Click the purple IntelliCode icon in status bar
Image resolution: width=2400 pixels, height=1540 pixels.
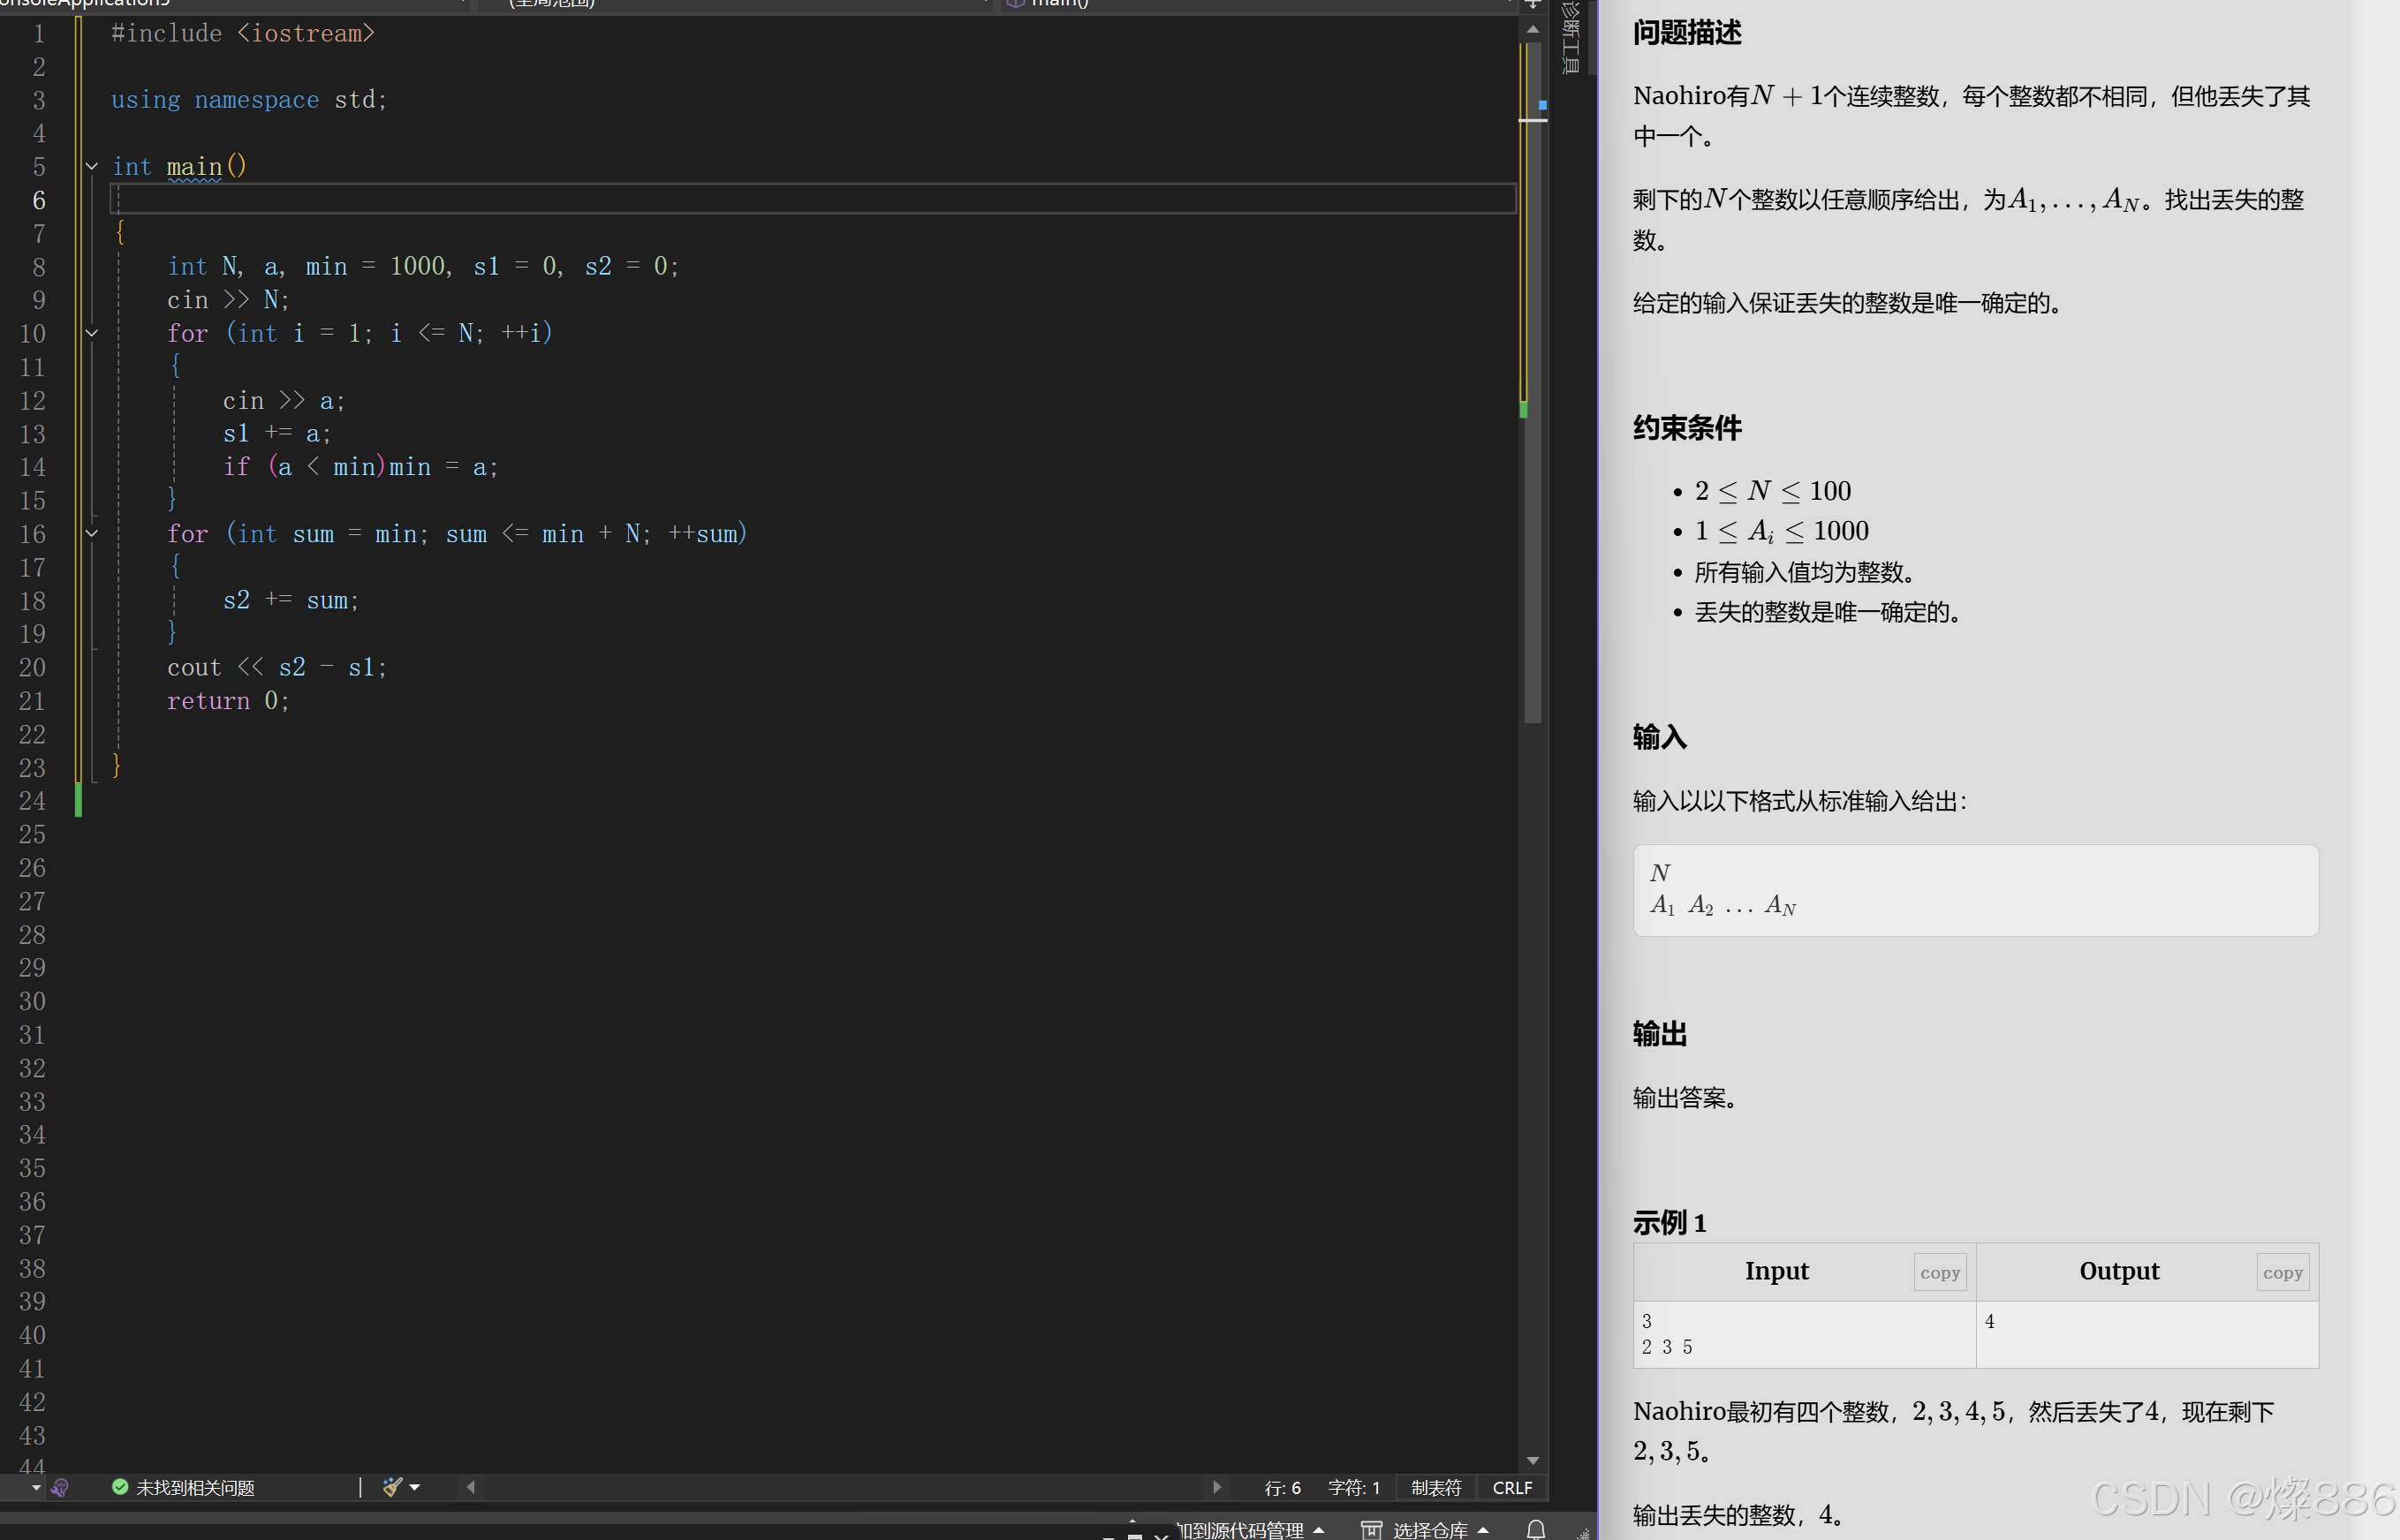pos(60,1487)
